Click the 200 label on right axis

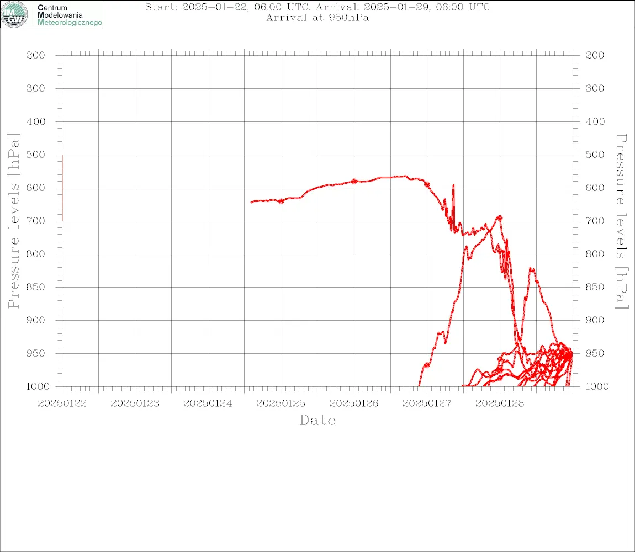click(x=595, y=55)
